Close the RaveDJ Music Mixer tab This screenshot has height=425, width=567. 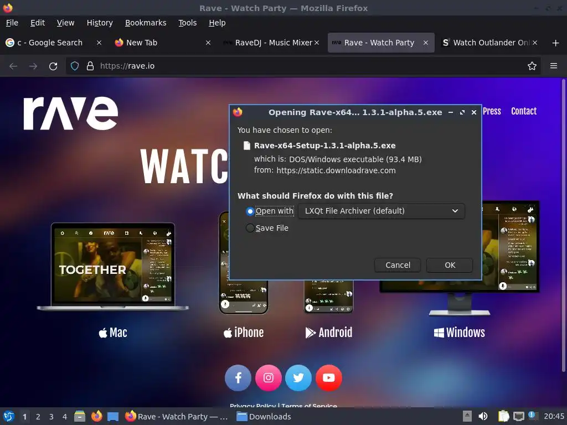point(317,43)
